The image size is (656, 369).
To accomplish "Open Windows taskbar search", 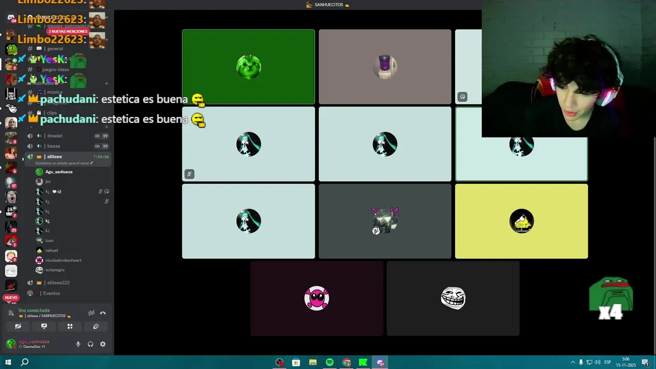I will (25, 362).
